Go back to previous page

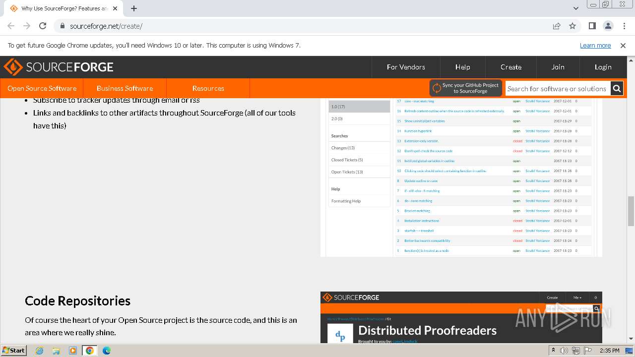[11, 26]
